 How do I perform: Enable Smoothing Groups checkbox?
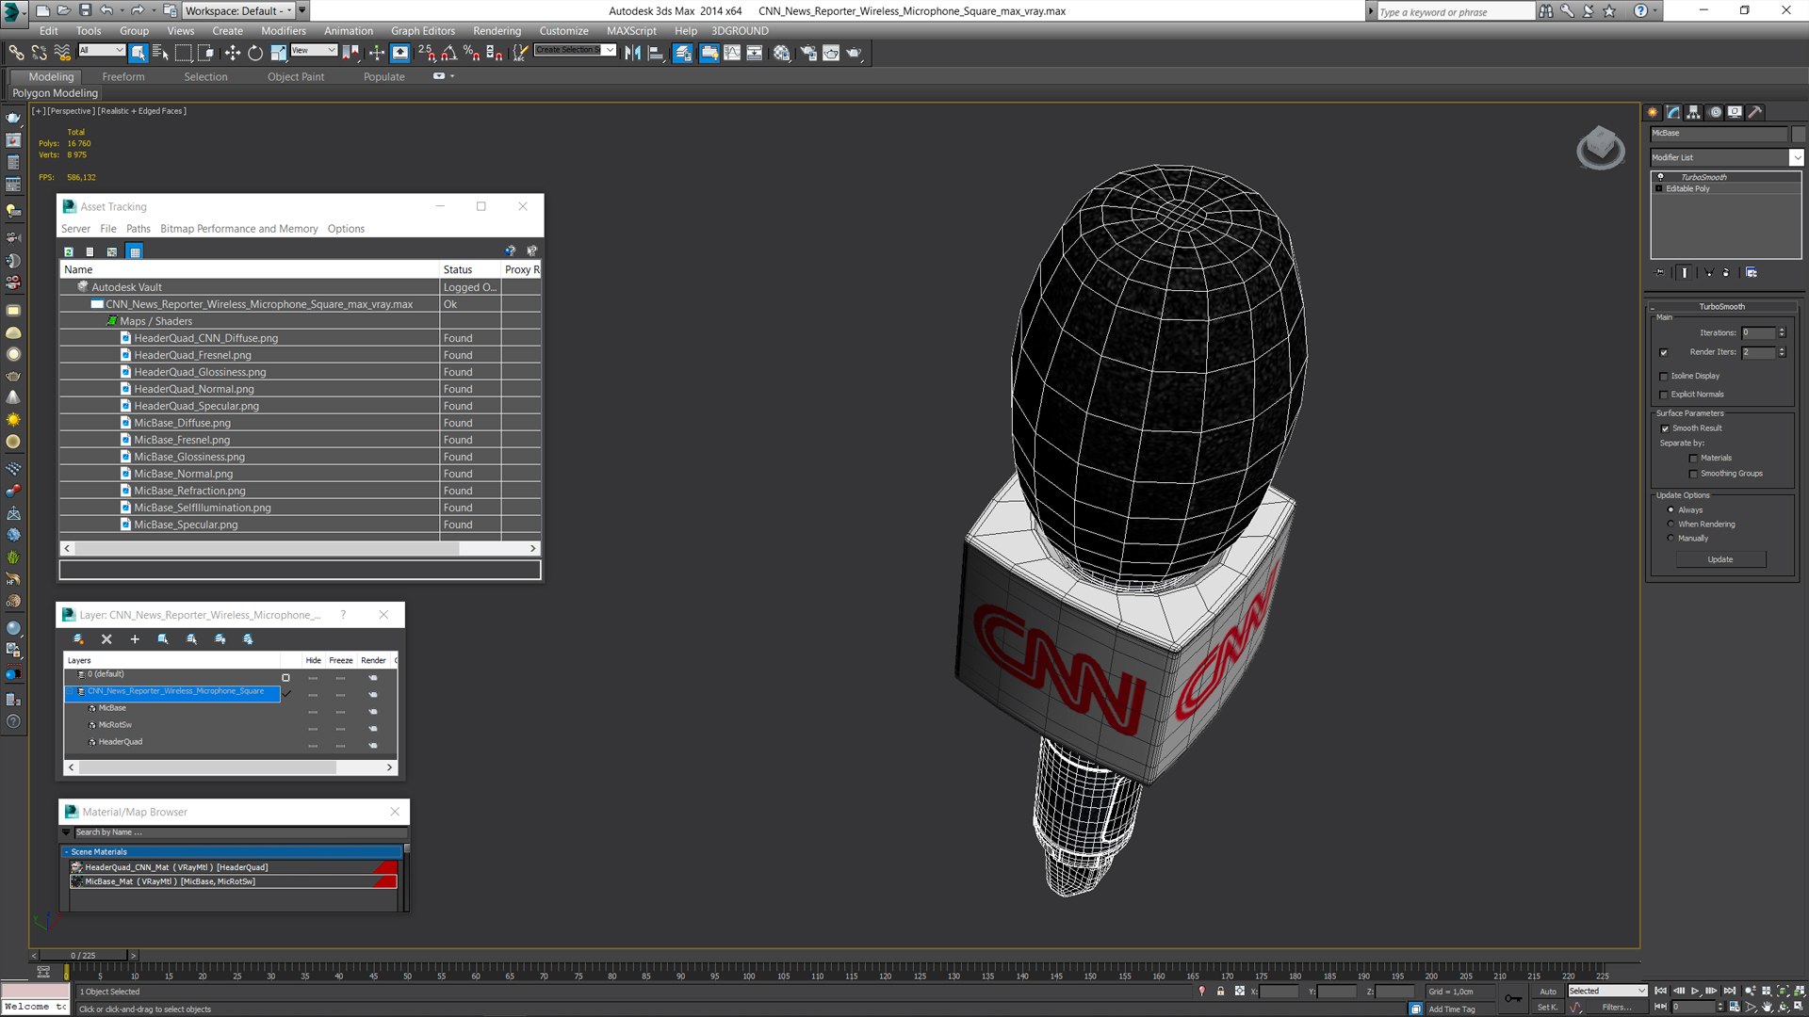click(x=1693, y=474)
